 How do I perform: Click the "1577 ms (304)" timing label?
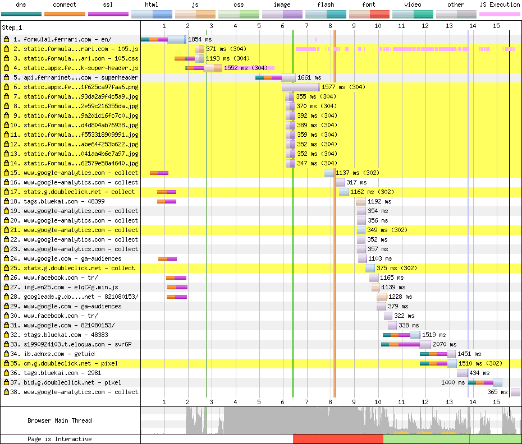coord(343,87)
